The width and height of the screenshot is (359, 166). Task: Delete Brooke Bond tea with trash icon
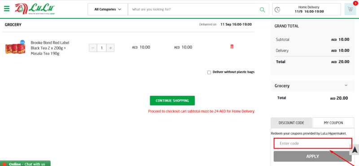click(x=232, y=47)
